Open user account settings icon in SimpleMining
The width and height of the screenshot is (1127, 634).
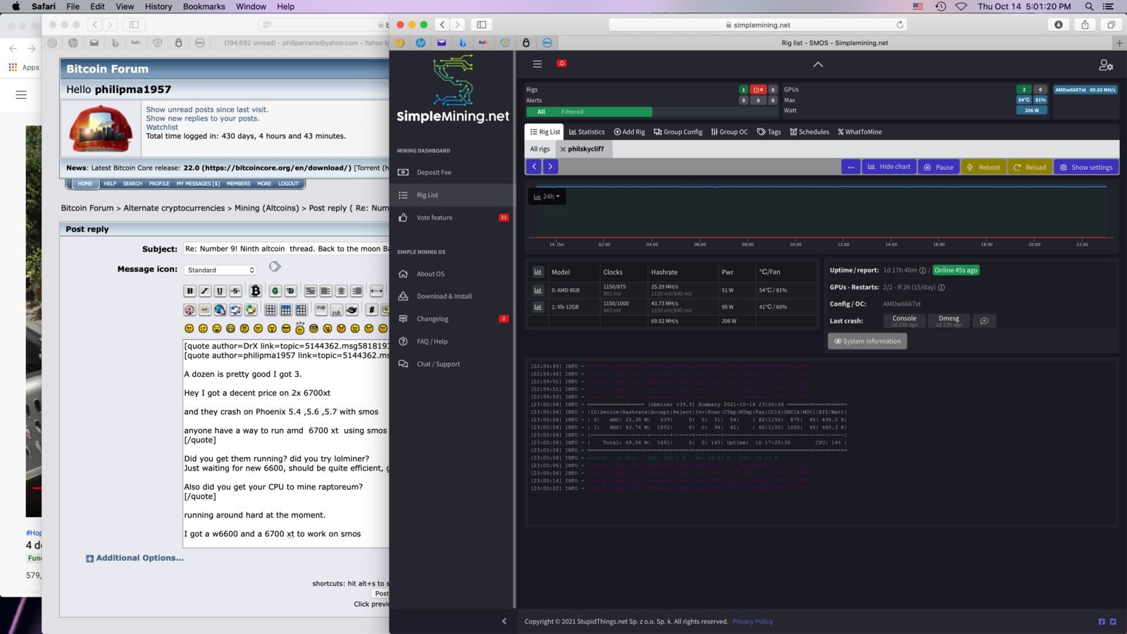pyautogui.click(x=1106, y=65)
